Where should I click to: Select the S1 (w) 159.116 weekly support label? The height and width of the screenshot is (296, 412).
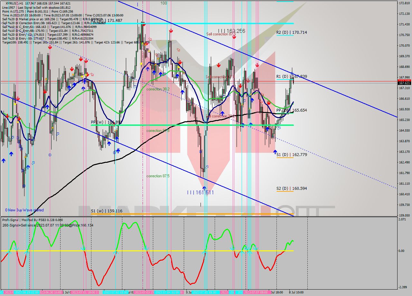click(x=107, y=211)
